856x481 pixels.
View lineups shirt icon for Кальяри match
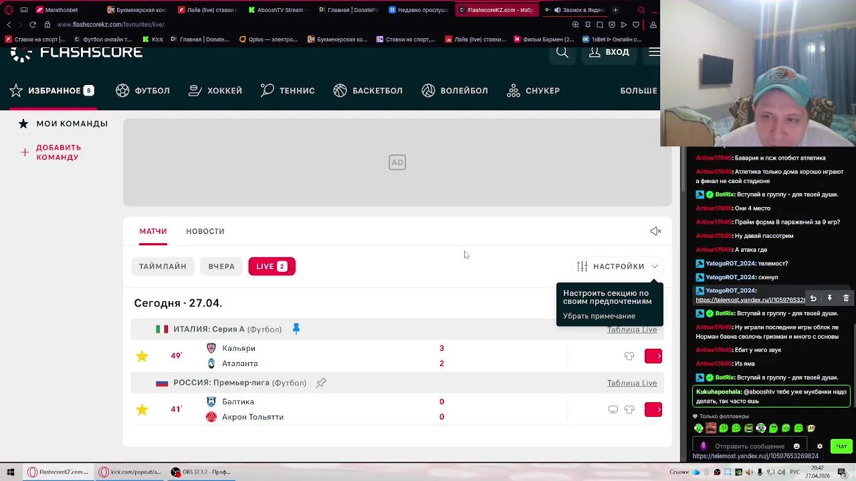coord(629,356)
